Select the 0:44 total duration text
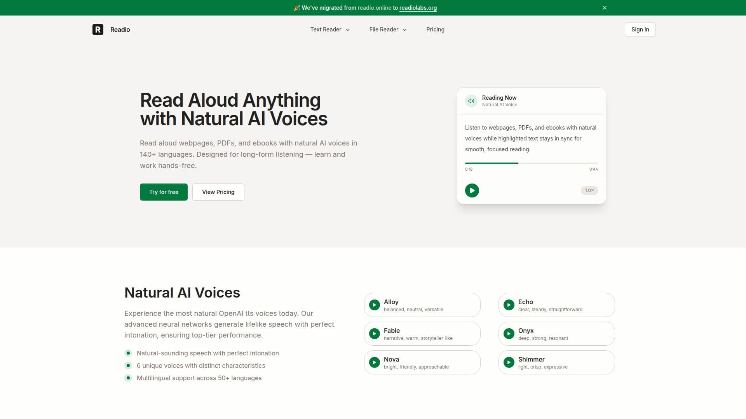The height and width of the screenshot is (419, 746). point(593,169)
